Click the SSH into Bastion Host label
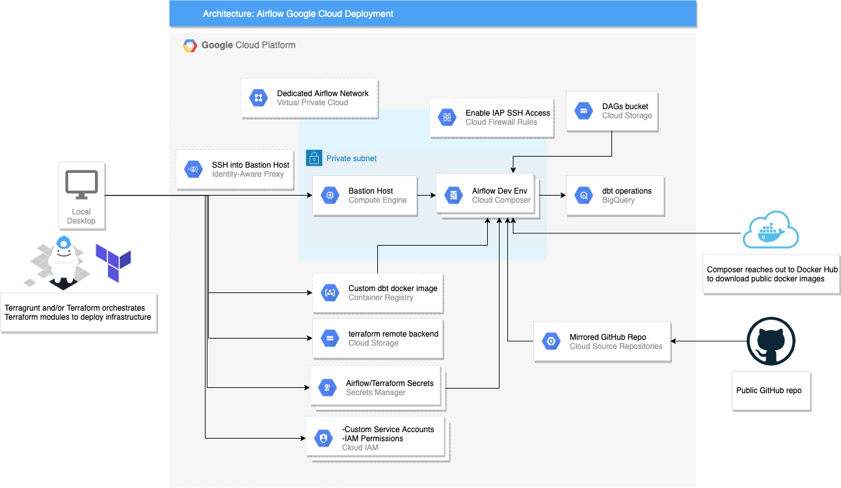 (250, 165)
